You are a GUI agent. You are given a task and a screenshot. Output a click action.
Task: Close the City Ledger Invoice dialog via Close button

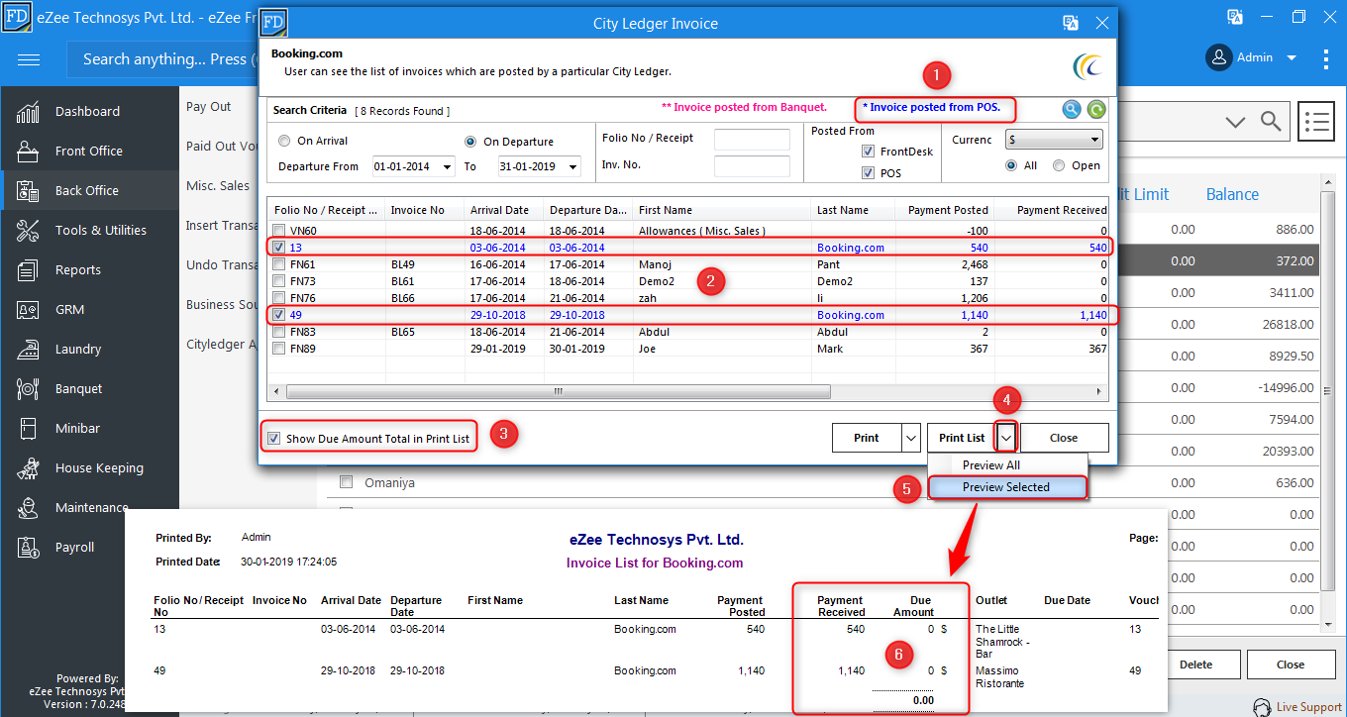click(x=1064, y=438)
